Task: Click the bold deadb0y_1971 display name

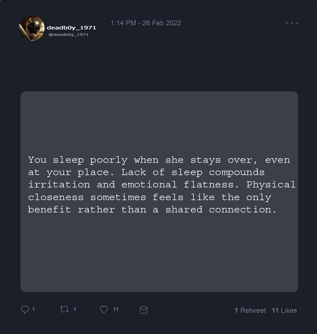Action: (72, 28)
